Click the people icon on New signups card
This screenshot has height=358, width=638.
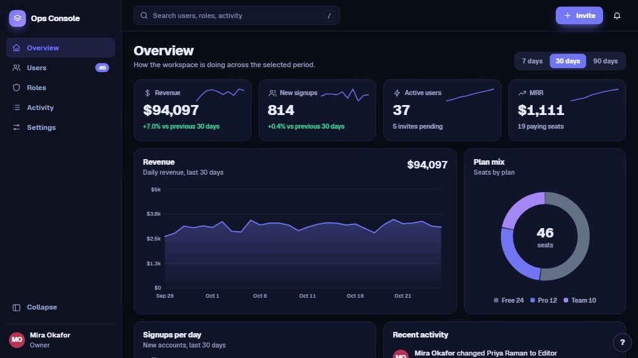pyautogui.click(x=272, y=93)
